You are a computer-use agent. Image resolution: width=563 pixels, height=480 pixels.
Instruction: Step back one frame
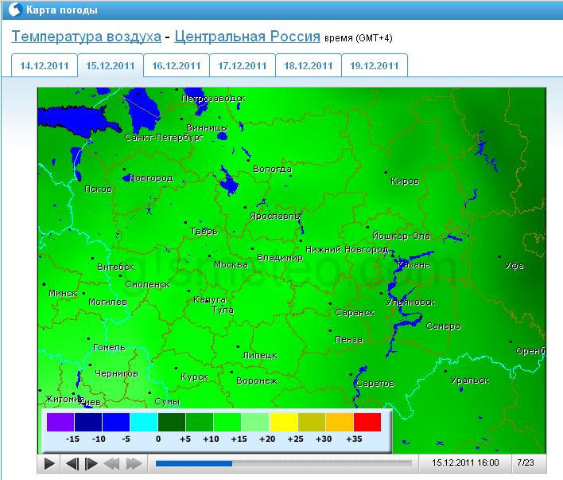[72, 463]
